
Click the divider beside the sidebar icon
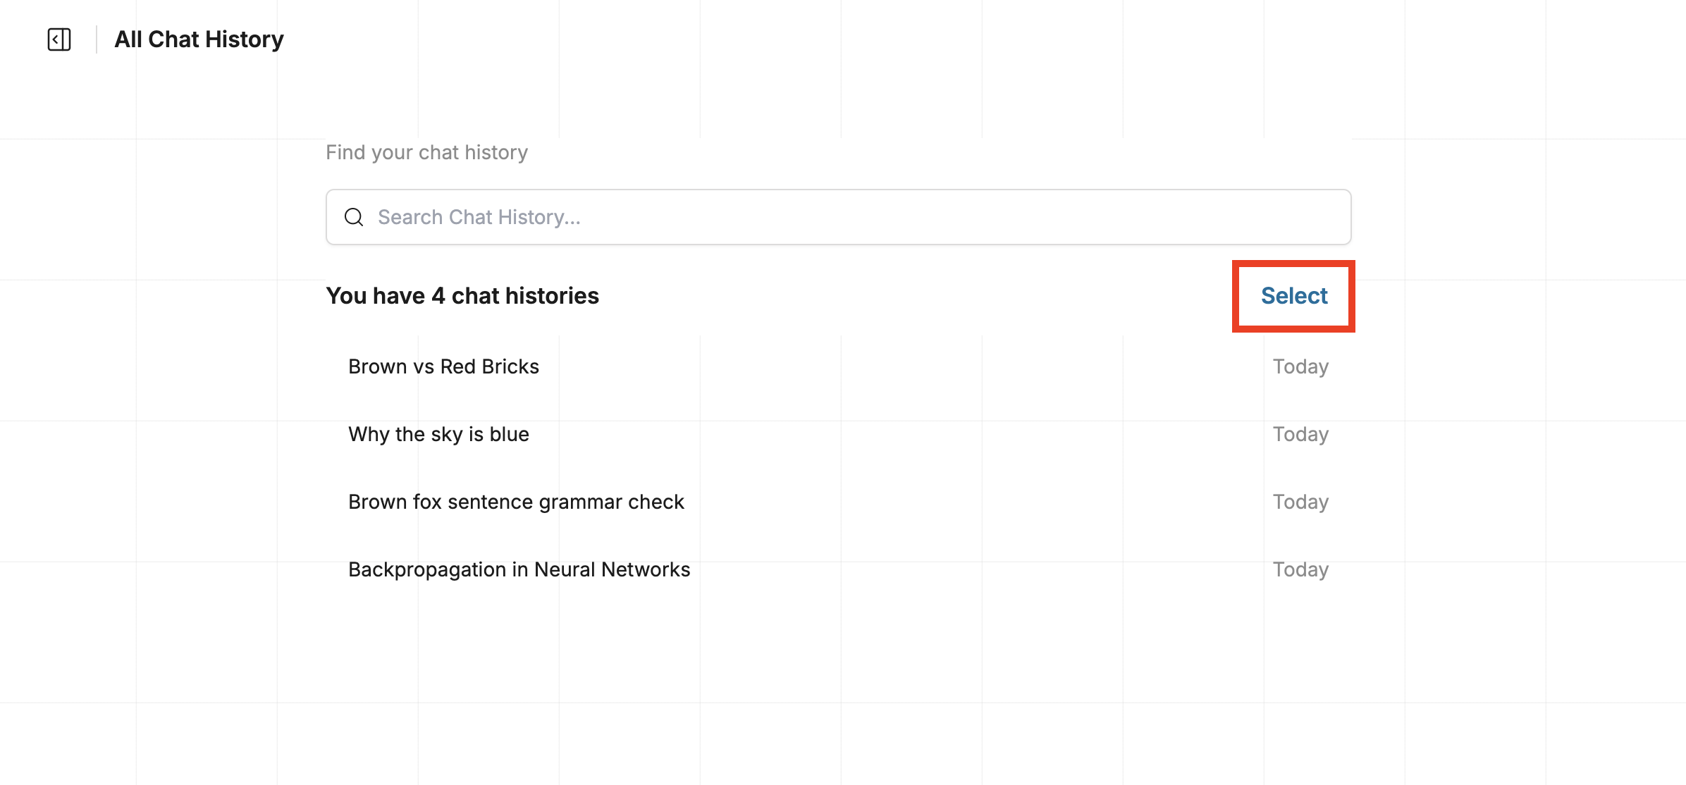(x=97, y=39)
